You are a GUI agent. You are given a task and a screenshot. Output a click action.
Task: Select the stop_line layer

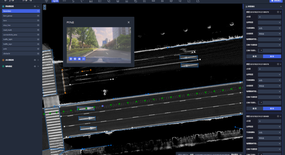point(21,25)
